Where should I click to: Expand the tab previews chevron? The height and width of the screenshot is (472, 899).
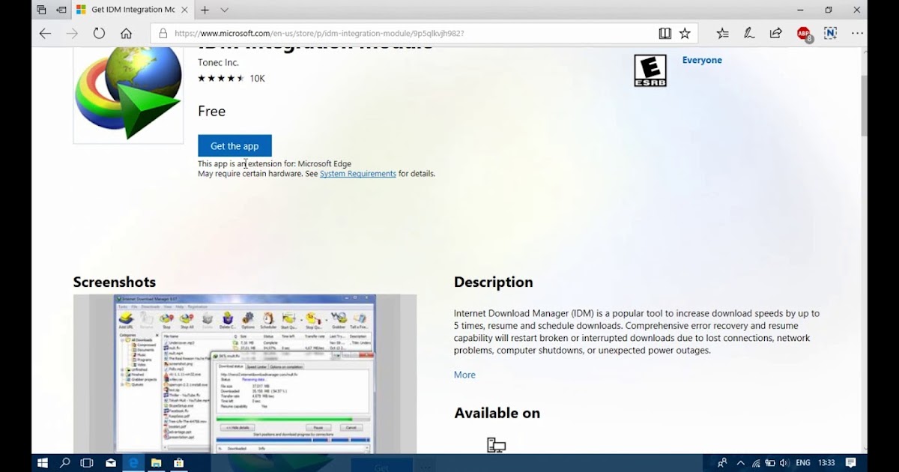coord(224,10)
